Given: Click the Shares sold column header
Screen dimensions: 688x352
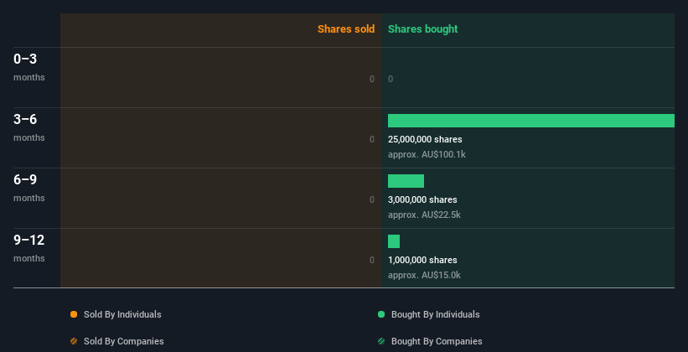Looking at the screenshot, I should 346,29.
